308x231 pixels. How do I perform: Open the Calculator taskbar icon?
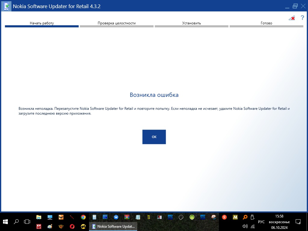[94, 217]
